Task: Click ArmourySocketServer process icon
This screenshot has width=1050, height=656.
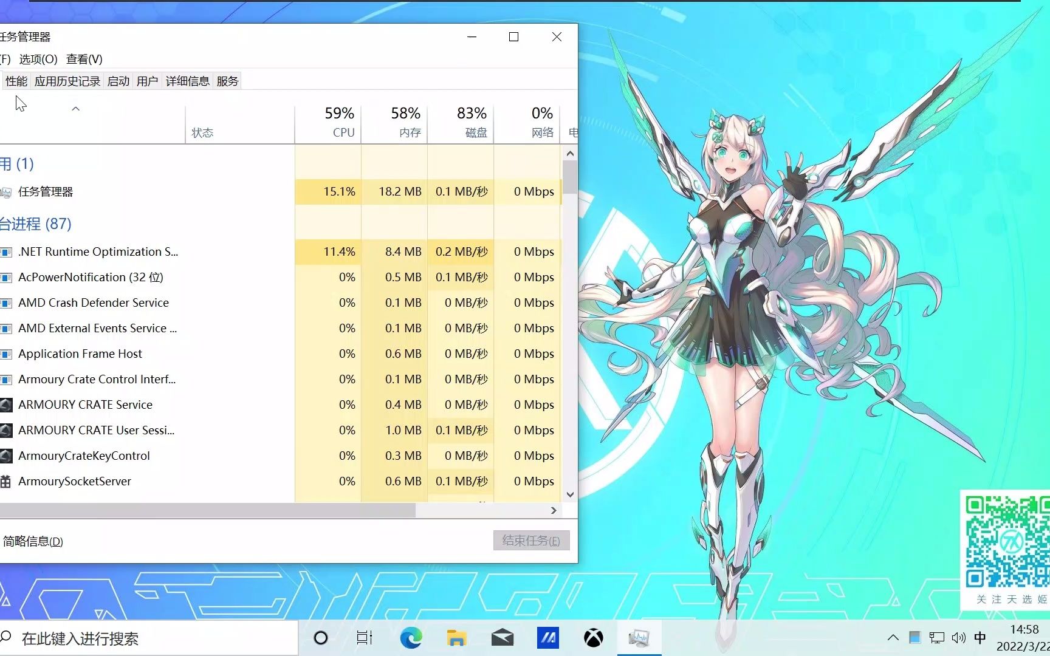Action: tap(5, 482)
